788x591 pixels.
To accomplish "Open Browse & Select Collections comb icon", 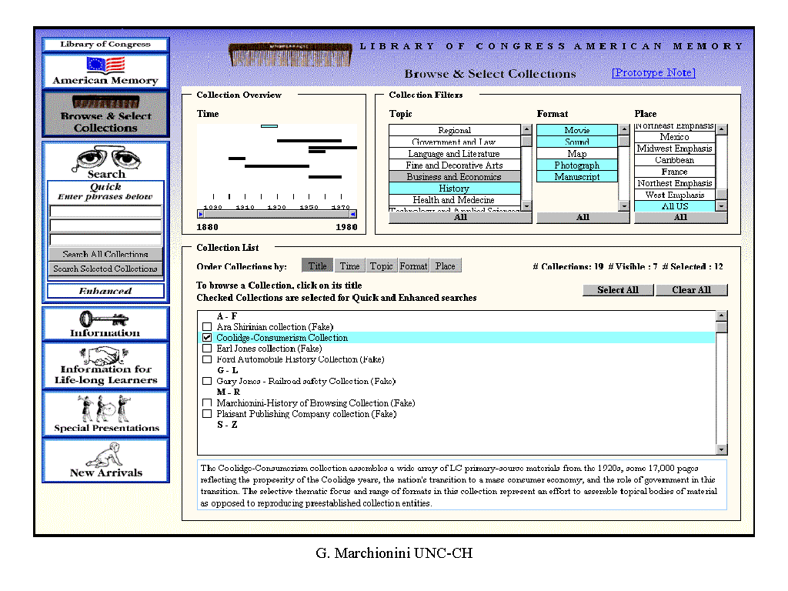I will [105, 102].
